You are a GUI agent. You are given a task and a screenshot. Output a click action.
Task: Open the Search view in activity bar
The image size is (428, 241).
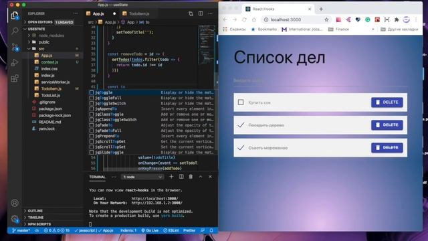tap(15, 31)
